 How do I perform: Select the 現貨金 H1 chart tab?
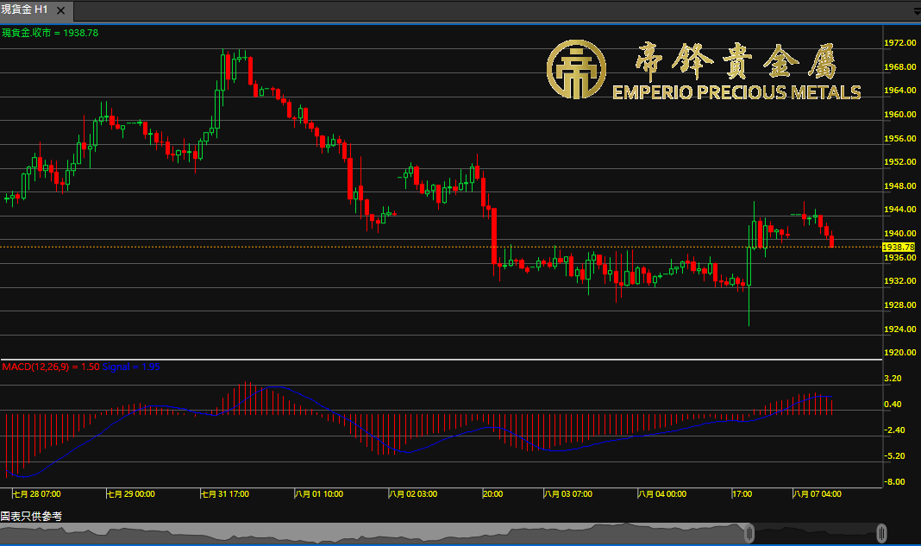pos(26,9)
